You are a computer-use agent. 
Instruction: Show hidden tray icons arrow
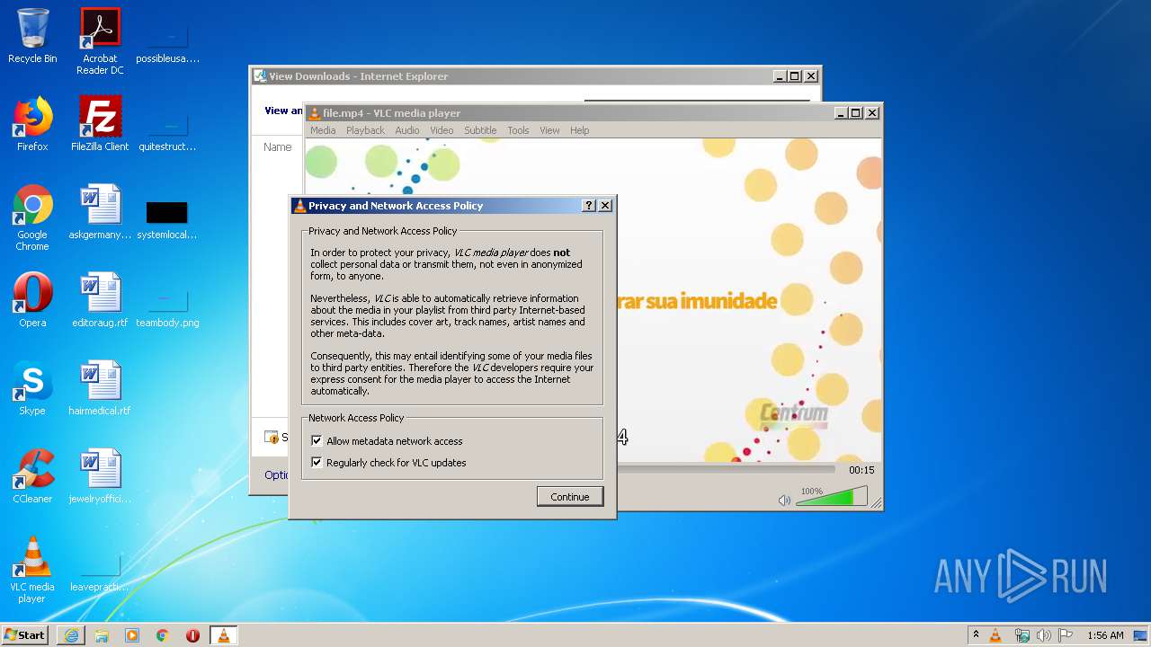[976, 635]
